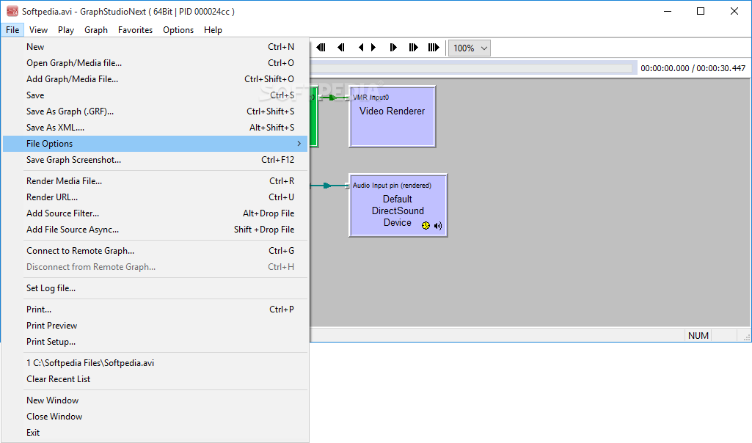Select Add Graph/Media File...
The image size is (752, 443).
(x=156, y=79)
